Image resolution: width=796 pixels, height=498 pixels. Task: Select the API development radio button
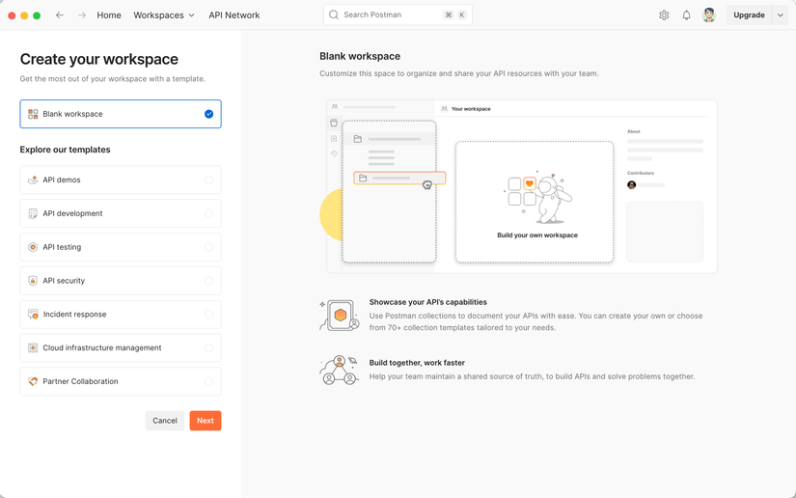pyautogui.click(x=208, y=213)
